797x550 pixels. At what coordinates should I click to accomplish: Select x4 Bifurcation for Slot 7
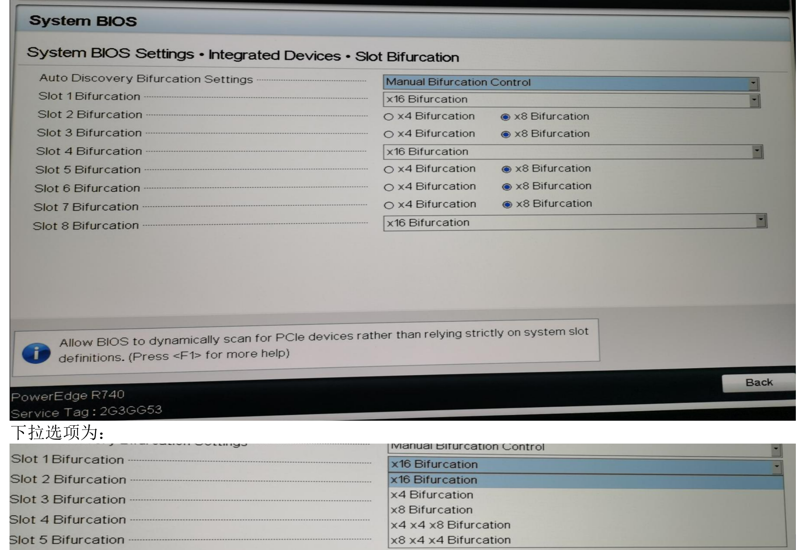click(x=389, y=205)
